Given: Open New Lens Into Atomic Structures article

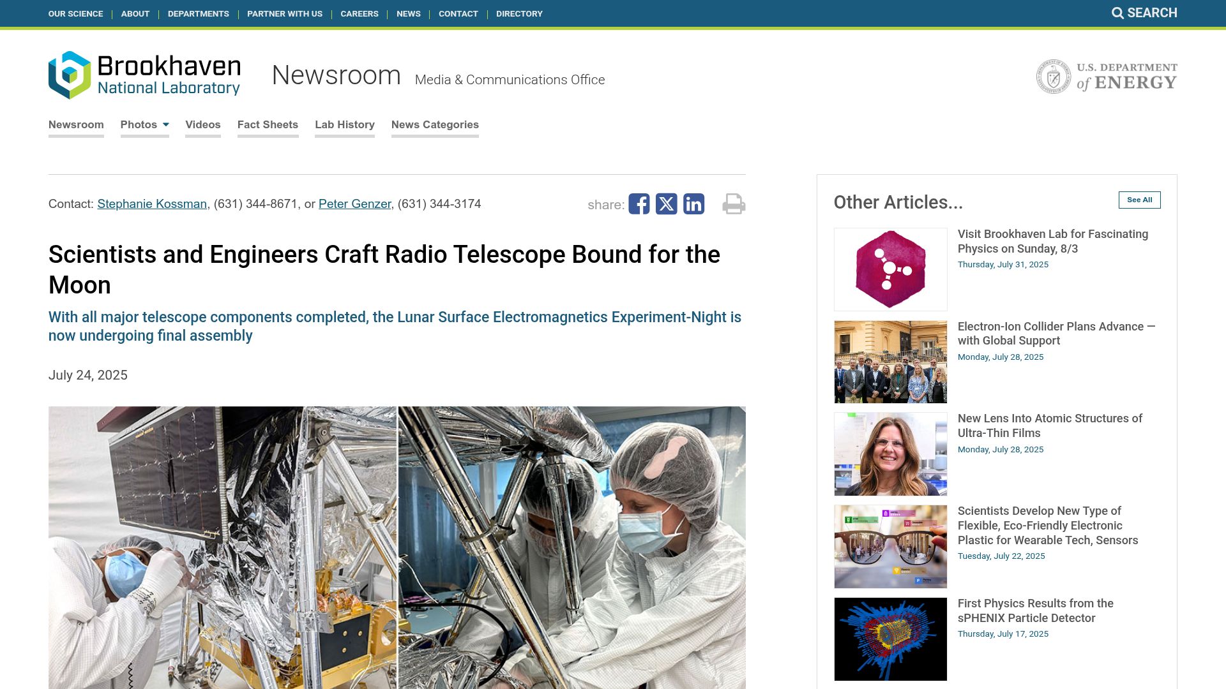Looking at the screenshot, I should (x=1050, y=426).
